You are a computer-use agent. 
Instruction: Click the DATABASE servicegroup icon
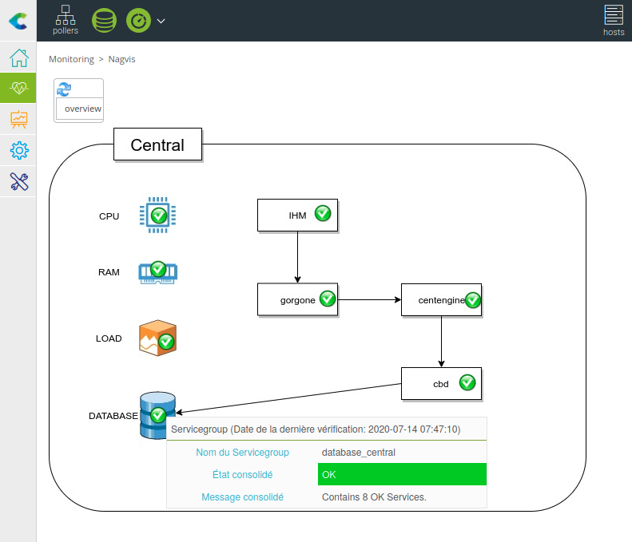point(157,415)
